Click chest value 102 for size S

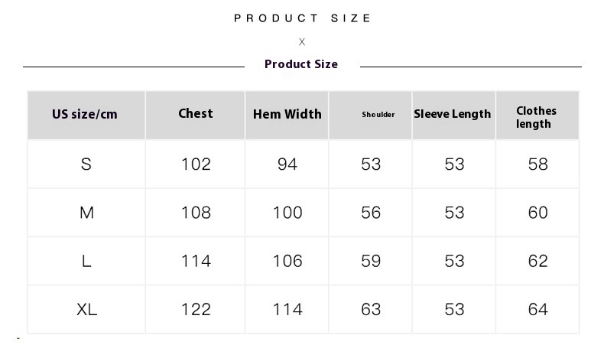pos(196,164)
